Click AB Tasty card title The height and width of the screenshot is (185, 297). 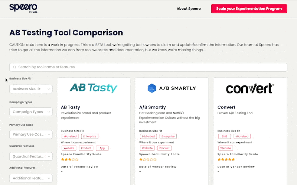pos(71,107)
